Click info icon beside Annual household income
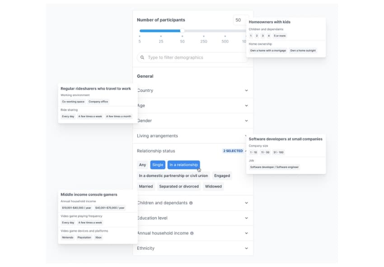Viewport: 384px width, 267px height. [192, 233]
